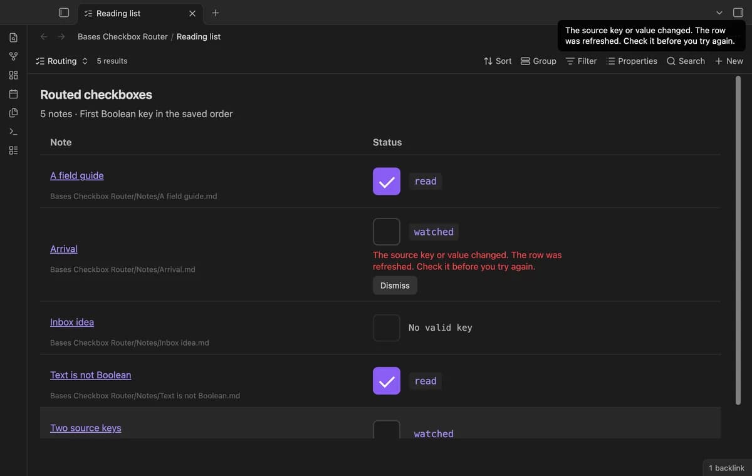Open the Inbox idea note
Image resolution: width=752 pixels, height=476 pixels.
[72, 322]
